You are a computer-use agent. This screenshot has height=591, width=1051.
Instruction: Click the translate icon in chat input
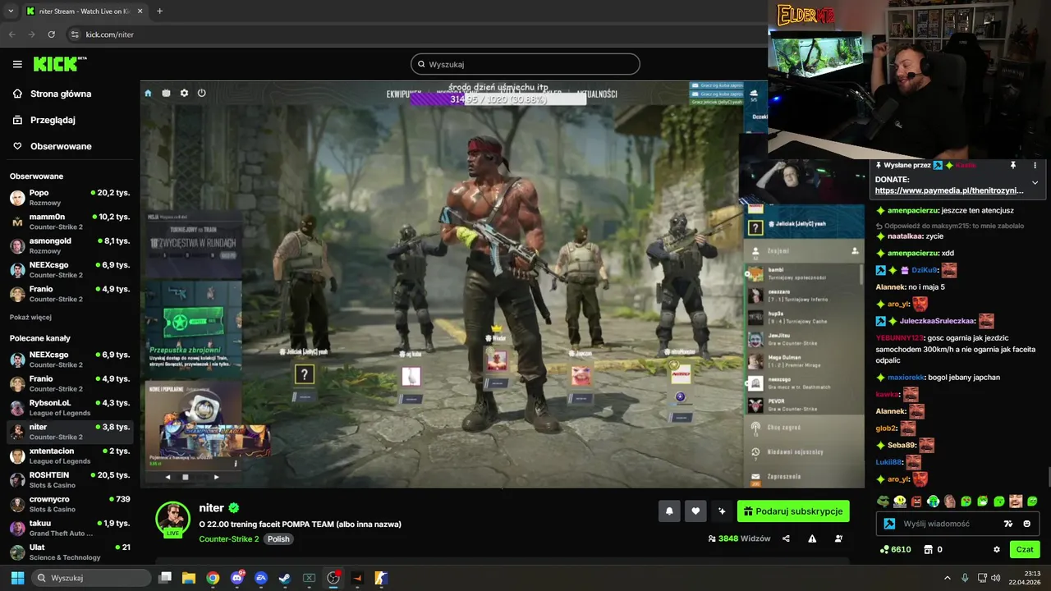1008,524
